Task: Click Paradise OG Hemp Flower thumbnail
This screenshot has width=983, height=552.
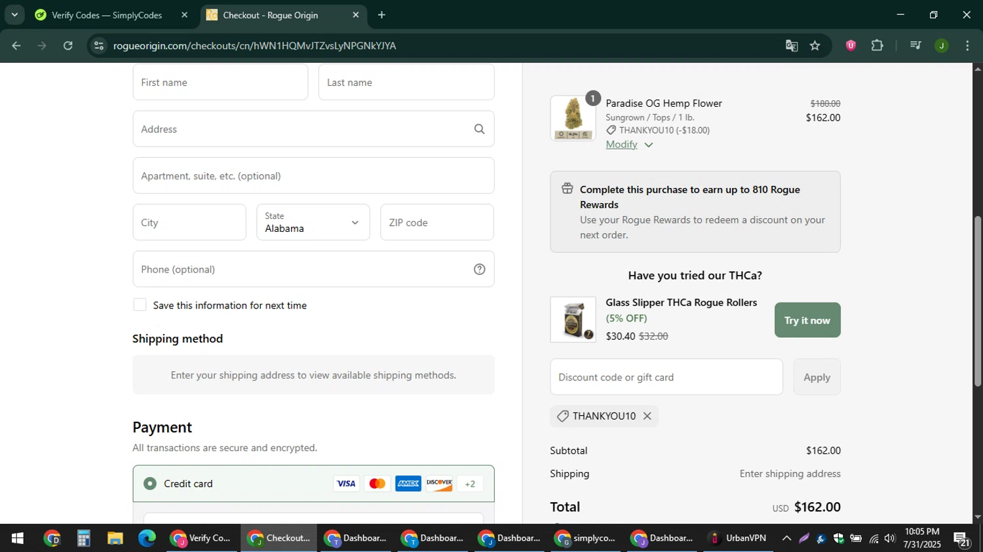Action: (x=573, y=119)
